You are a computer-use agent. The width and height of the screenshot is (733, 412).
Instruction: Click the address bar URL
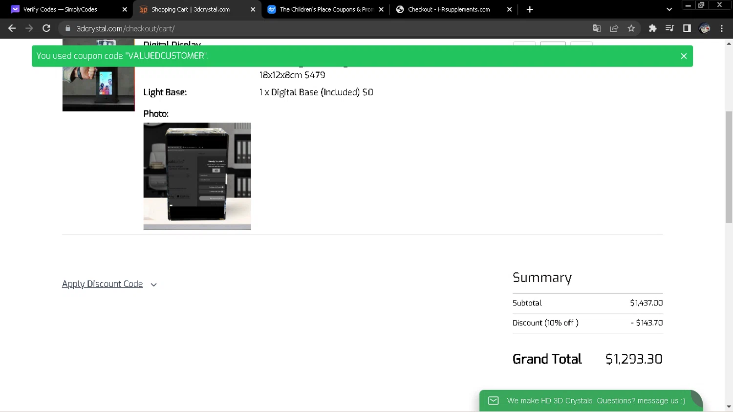click(x=126, y=29)
